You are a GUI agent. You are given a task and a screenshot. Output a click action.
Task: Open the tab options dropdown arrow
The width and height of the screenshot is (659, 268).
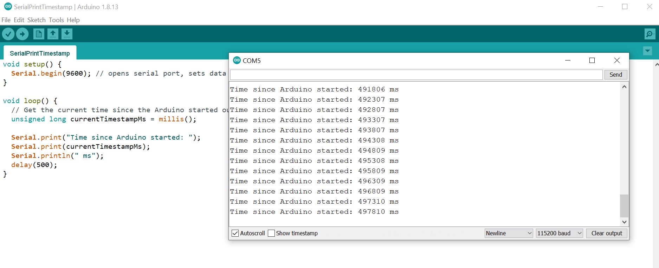647,51
